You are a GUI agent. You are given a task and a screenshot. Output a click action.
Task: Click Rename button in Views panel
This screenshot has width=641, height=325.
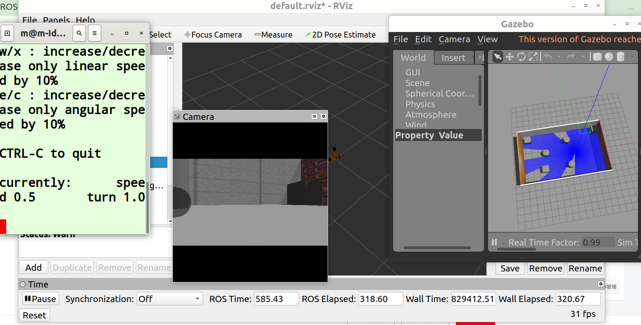585,268
